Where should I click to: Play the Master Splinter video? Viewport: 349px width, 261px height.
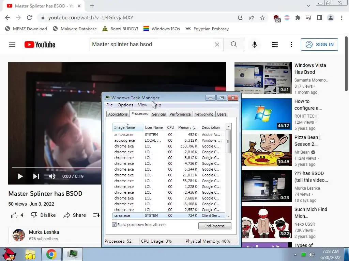click(20, 176)
